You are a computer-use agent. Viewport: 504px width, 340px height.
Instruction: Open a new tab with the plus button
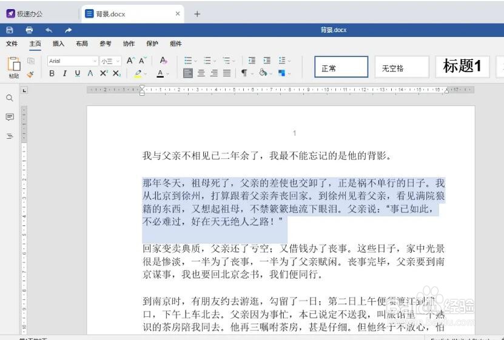[x=197, y=14]
